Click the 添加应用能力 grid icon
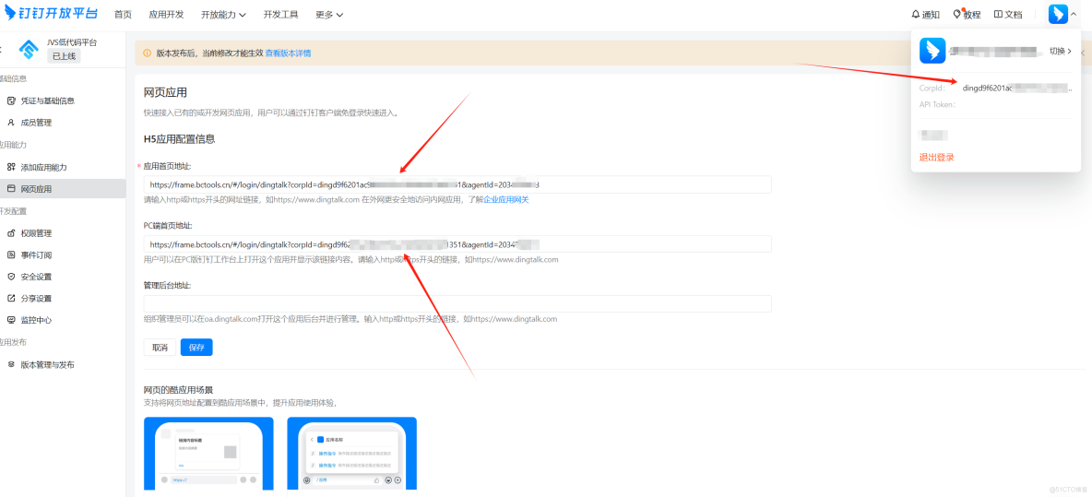 [x=11, y=167]
